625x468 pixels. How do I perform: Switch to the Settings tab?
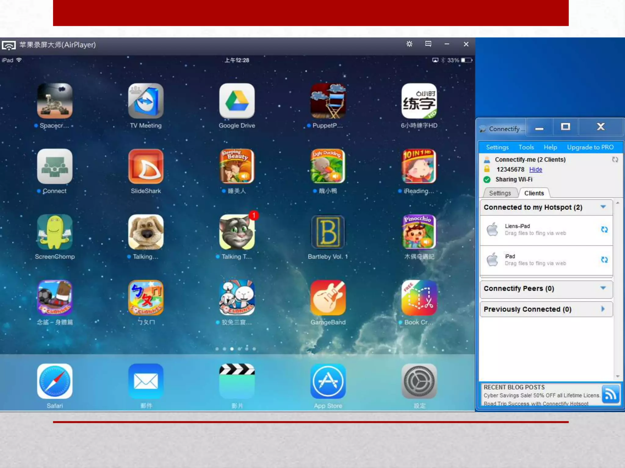(x=500, y=193)
